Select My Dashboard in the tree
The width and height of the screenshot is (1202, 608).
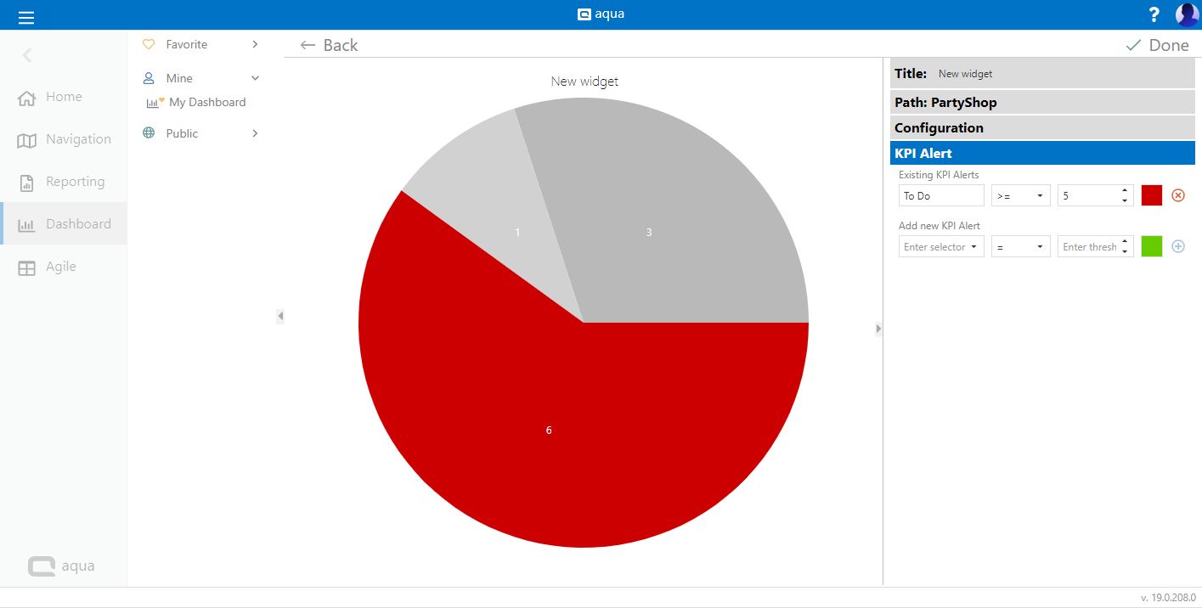pyautogui.click(x=206, y=102)
